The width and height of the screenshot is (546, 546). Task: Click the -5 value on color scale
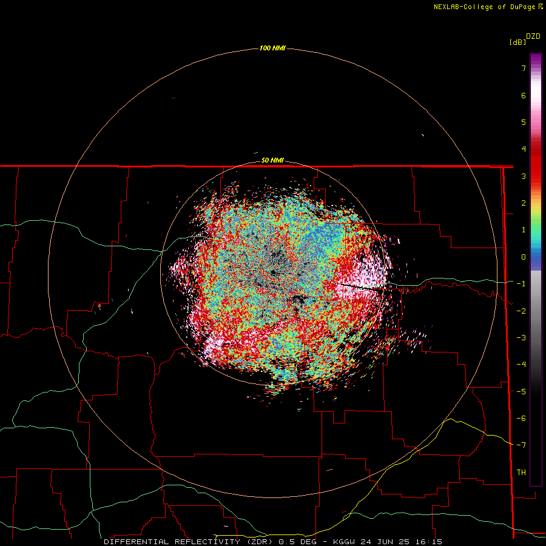click(521, 392)
